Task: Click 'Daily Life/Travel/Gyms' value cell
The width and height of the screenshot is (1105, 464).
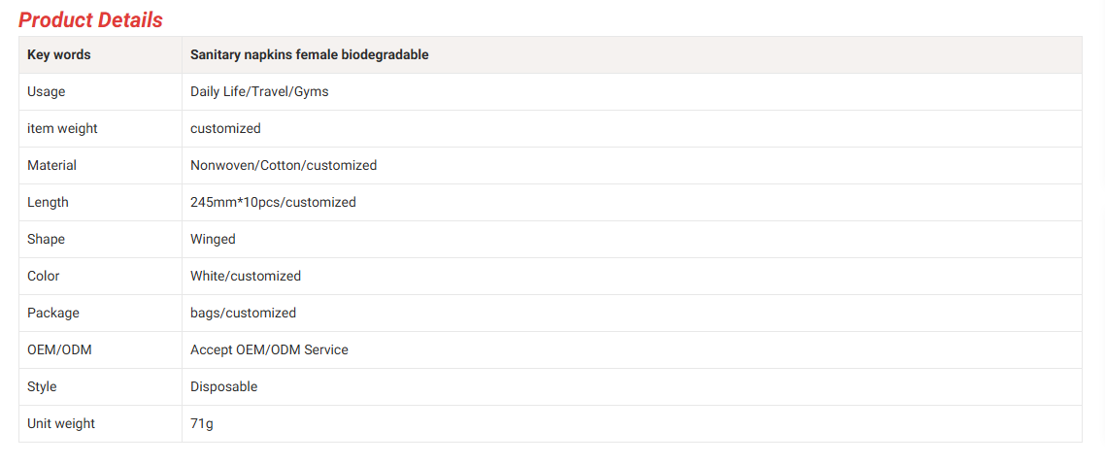Action: (259, 91)
